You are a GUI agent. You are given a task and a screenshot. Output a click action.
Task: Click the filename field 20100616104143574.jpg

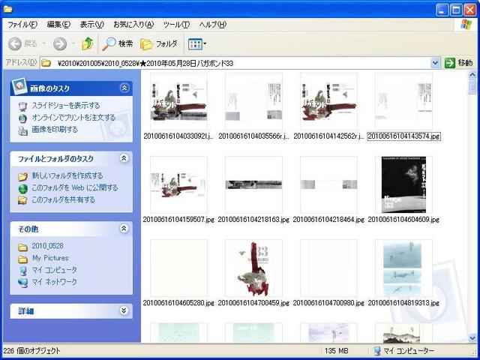click(403, 136)
